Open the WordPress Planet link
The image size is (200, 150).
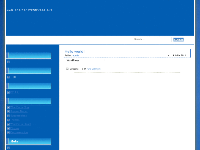21,124
